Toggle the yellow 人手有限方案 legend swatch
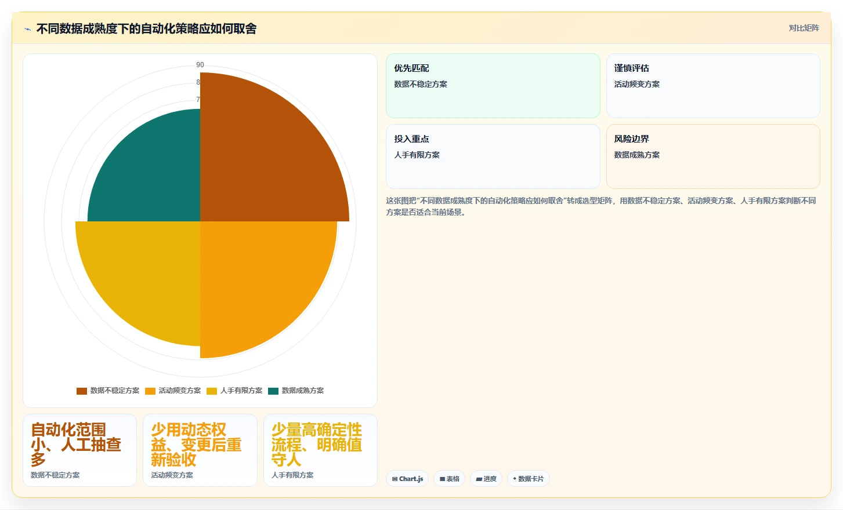 [212, 391]
